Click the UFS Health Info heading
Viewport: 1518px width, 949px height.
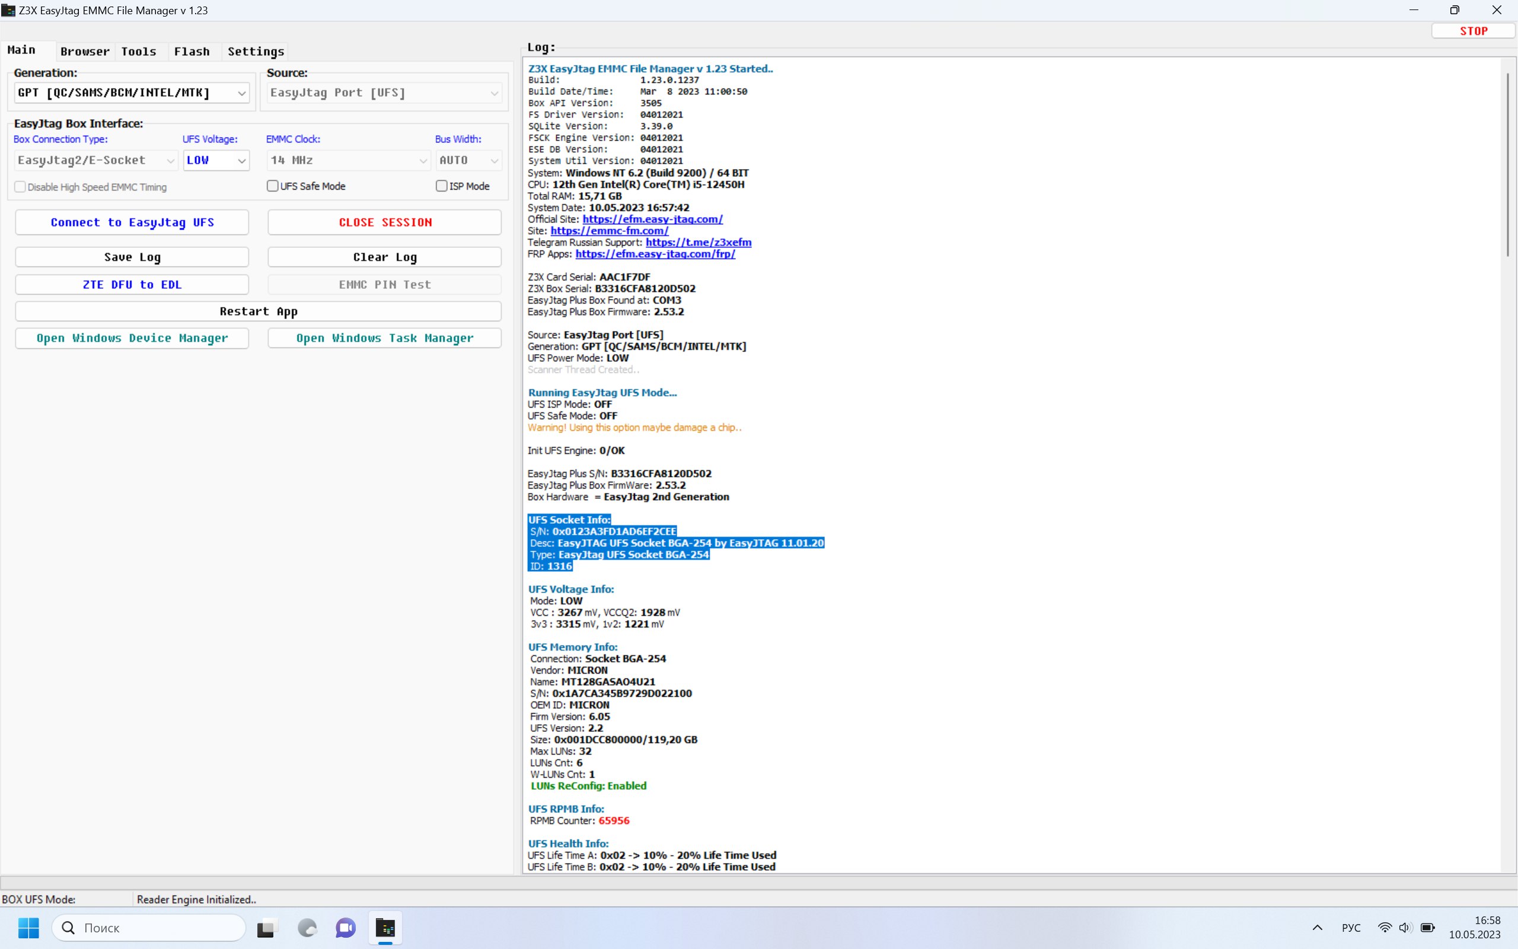[x=568, y=843]
